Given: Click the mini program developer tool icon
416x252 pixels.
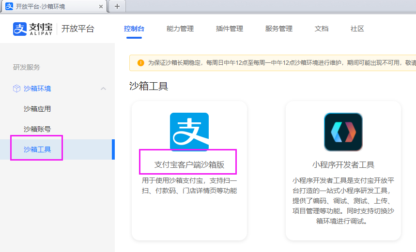Looking at the screenshot, I should tap(343, 132).
